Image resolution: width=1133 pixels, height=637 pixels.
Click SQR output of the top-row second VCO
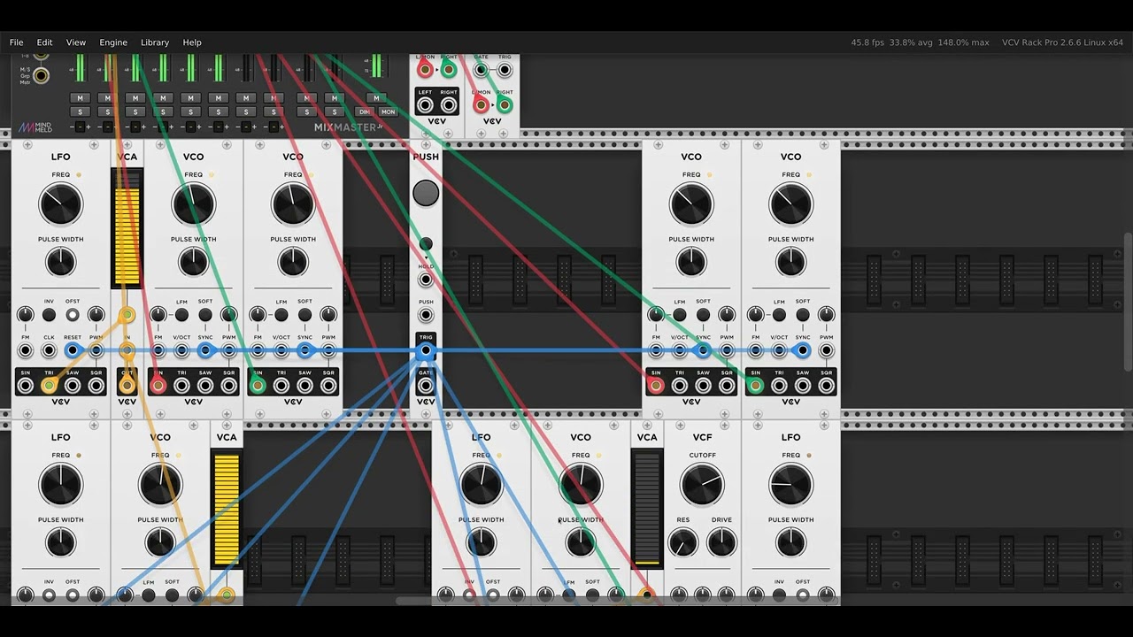[328, 385]
